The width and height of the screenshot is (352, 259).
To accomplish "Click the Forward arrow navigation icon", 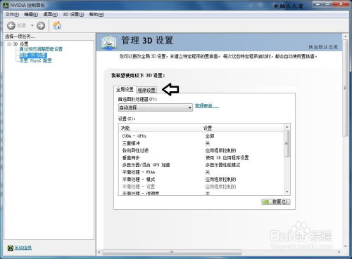I will pos(41,25).
